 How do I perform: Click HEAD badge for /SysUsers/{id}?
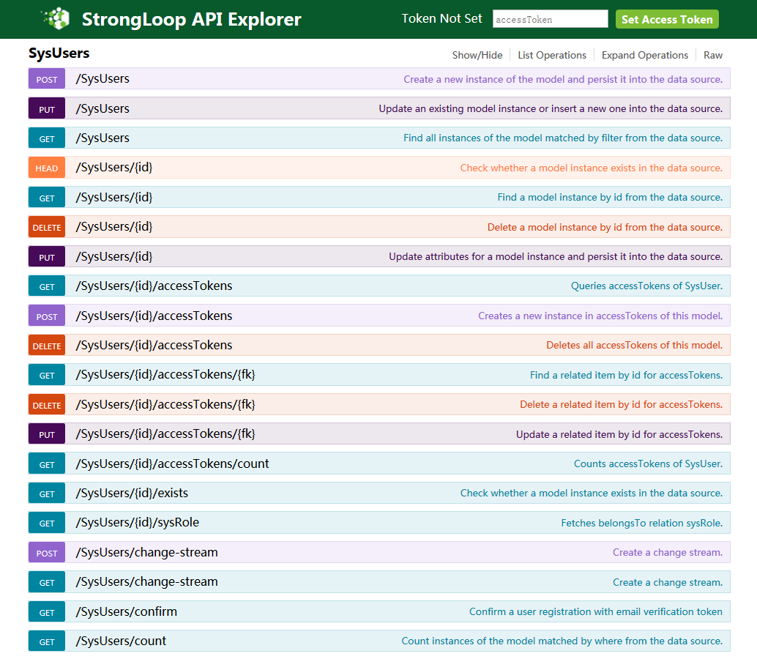(x=47, y=168)
